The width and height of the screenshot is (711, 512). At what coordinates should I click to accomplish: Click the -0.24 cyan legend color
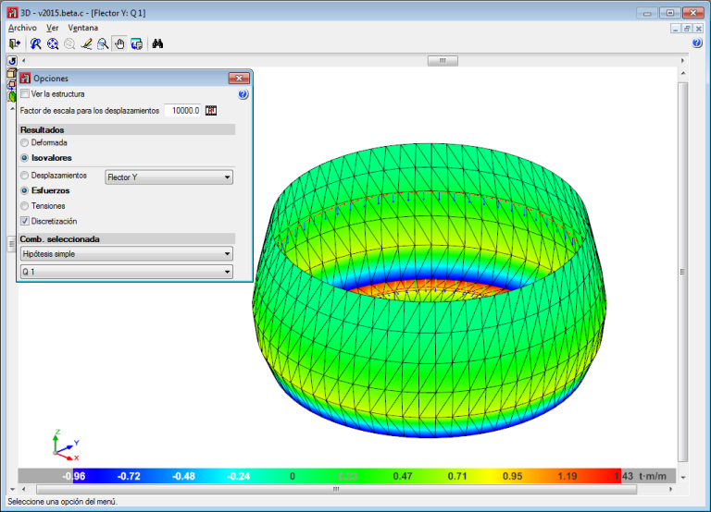point(239,476)
